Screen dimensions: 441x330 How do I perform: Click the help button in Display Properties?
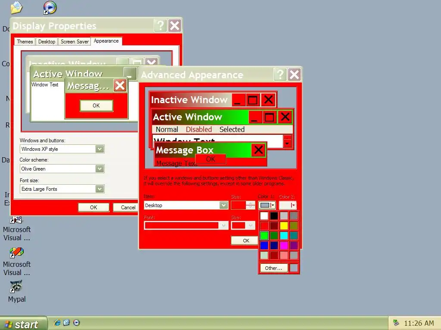pos(160,25)
